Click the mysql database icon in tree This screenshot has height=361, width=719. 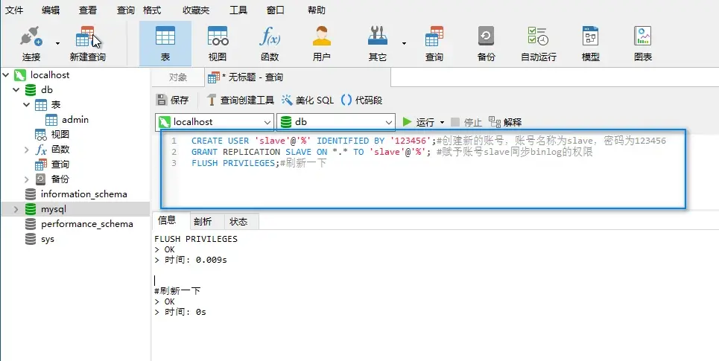click(31, 209)
